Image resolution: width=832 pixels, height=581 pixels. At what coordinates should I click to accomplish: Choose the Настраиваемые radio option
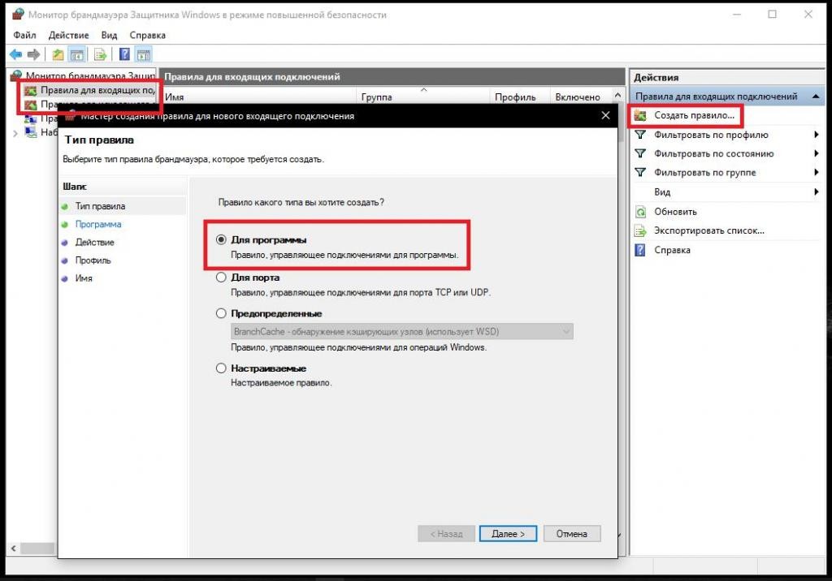221,368
